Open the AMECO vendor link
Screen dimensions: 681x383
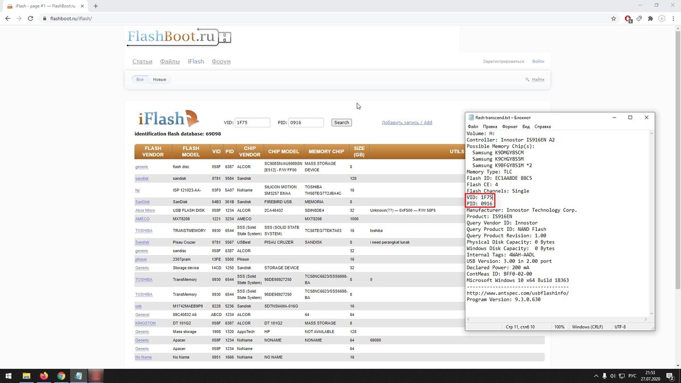click(142, 218)
